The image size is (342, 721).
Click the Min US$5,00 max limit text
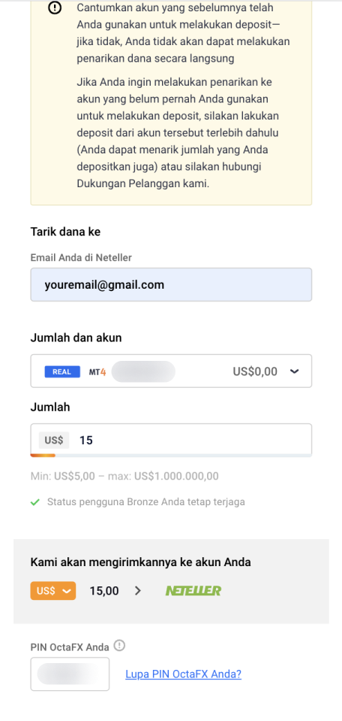[124, 476]
